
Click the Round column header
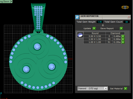click(95, 33)
